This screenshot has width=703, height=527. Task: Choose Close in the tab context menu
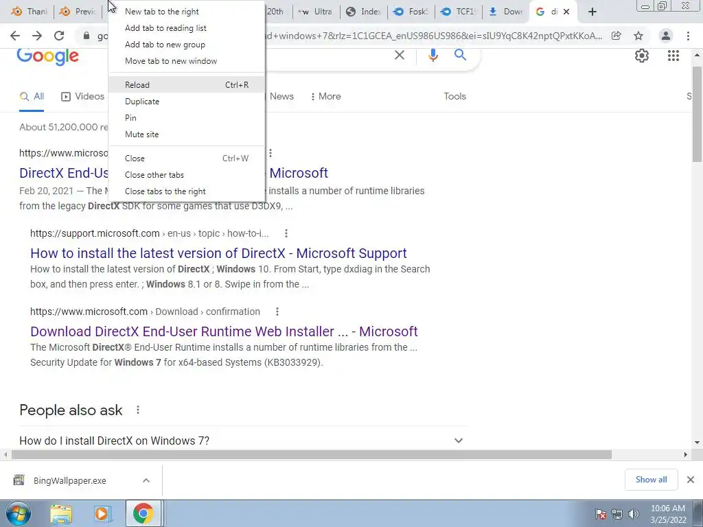187,159
